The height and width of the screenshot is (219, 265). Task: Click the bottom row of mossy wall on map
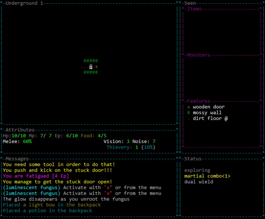pos(91,72)
